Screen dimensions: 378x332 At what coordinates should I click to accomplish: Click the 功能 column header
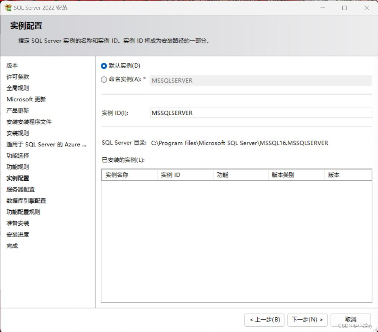point(240,175)
